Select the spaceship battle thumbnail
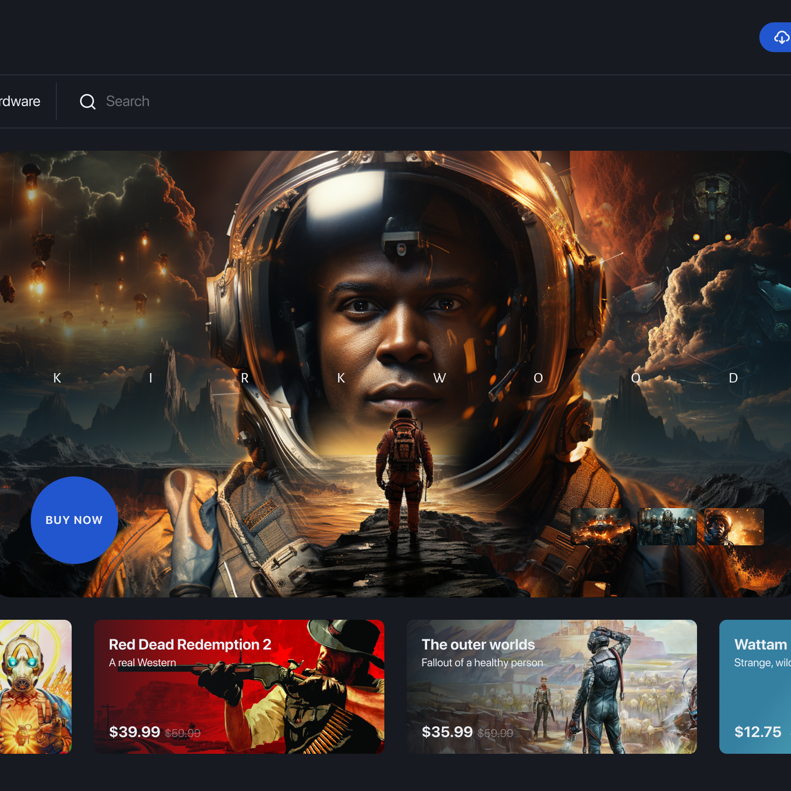Screen dimensions: 791x791 600,527
